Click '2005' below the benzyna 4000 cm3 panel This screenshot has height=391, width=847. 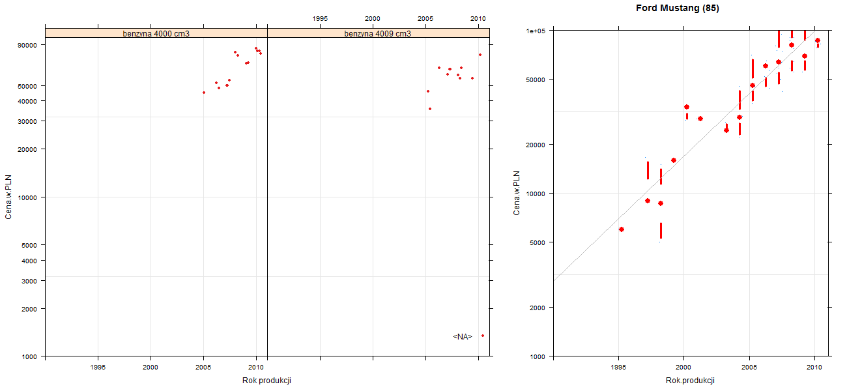pyautogui.click(x=204, y=368)
